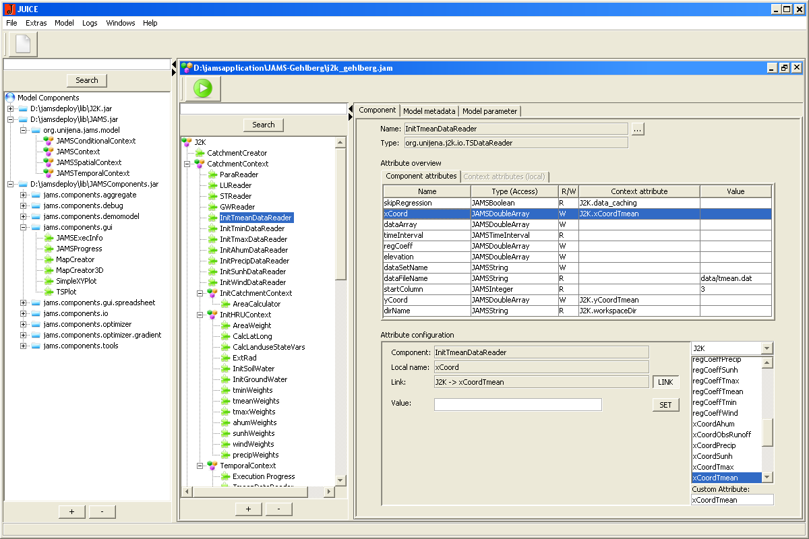The width and height of the screenshot is (809, 539).
Task: Click the TSPlot component icon
Action: click(48, 292)
